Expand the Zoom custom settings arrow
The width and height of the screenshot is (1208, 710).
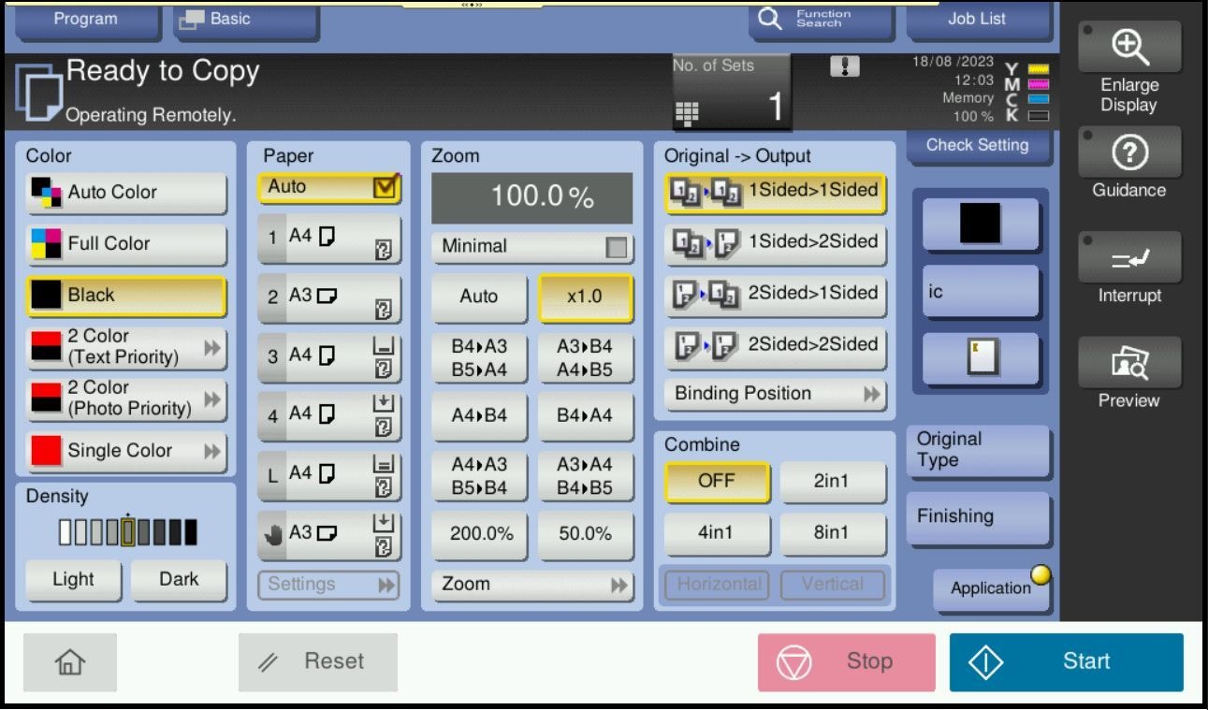619,586
